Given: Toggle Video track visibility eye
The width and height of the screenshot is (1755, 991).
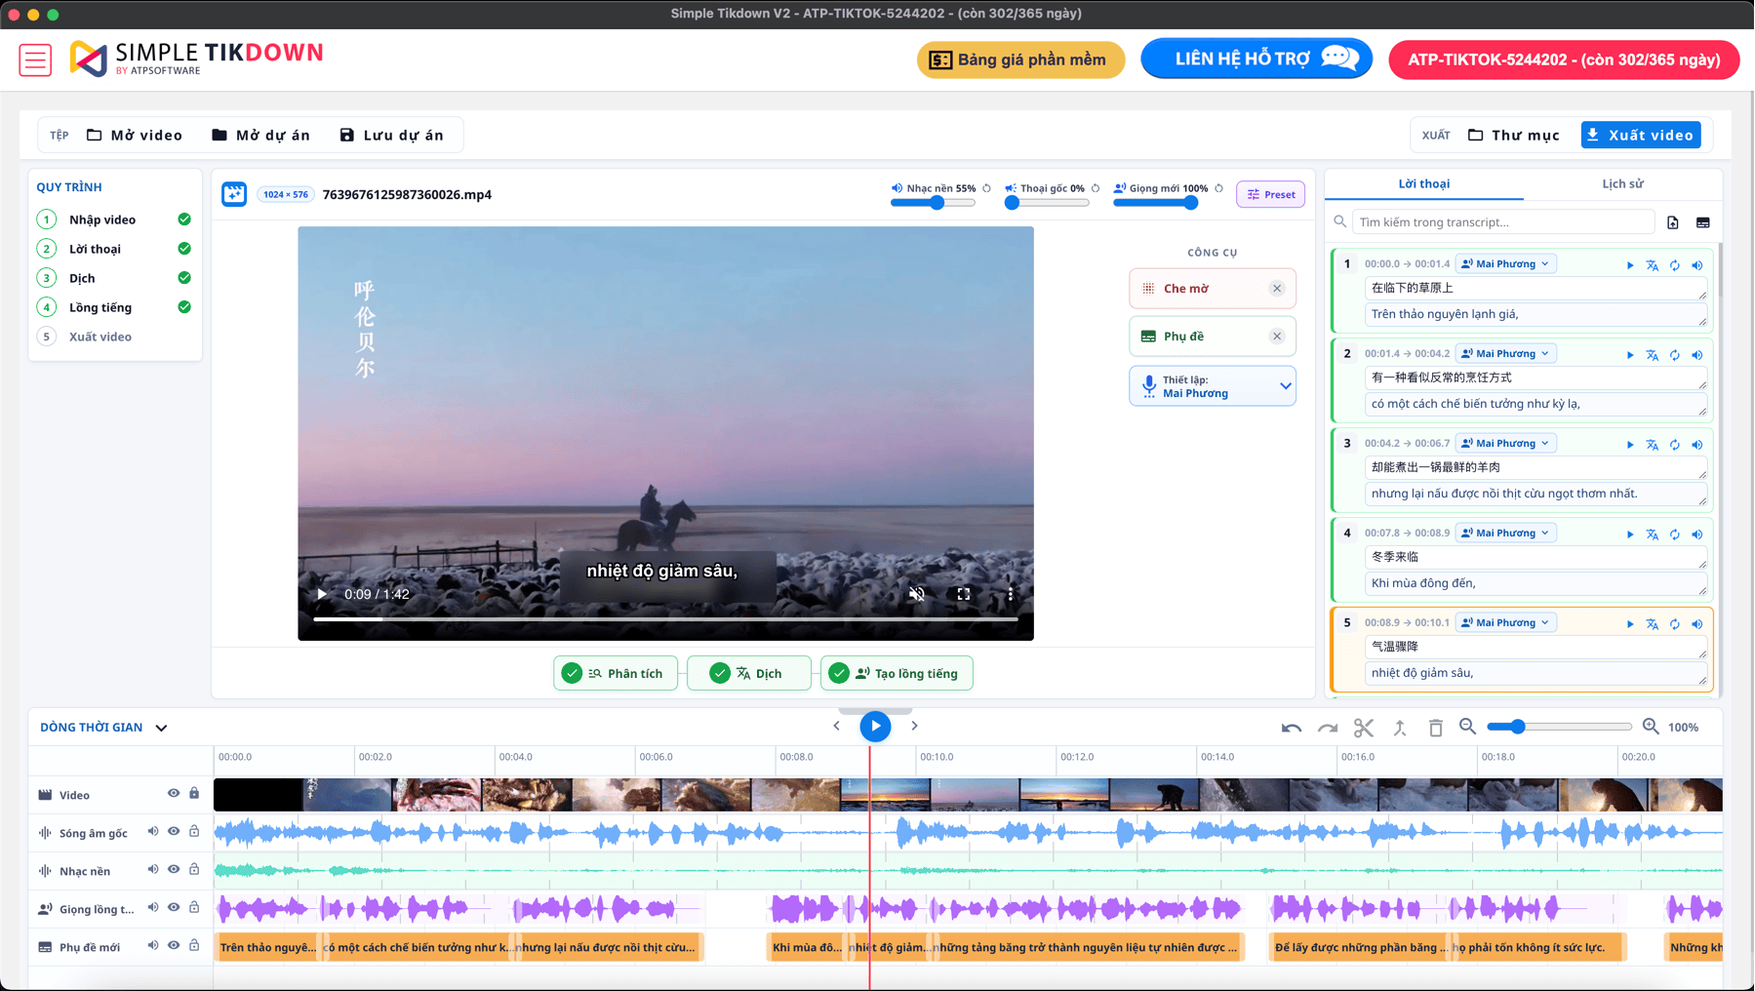Looking at the screenshot, I should click(x=174, y=794).
